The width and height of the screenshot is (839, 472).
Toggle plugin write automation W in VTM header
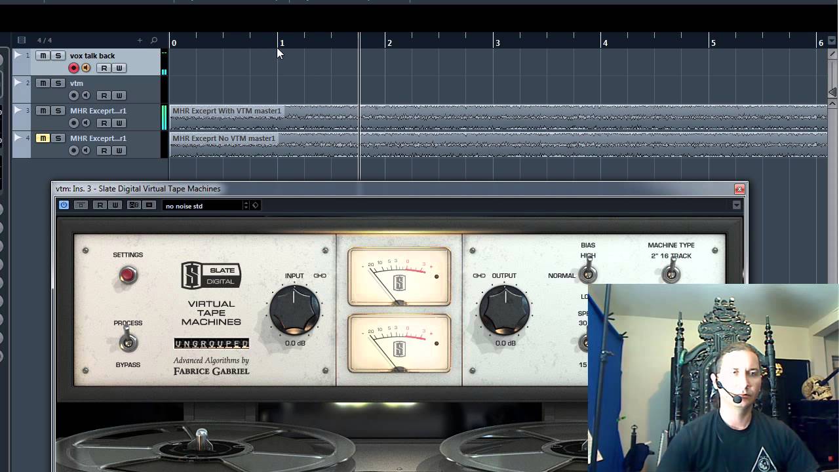(115, 205)
